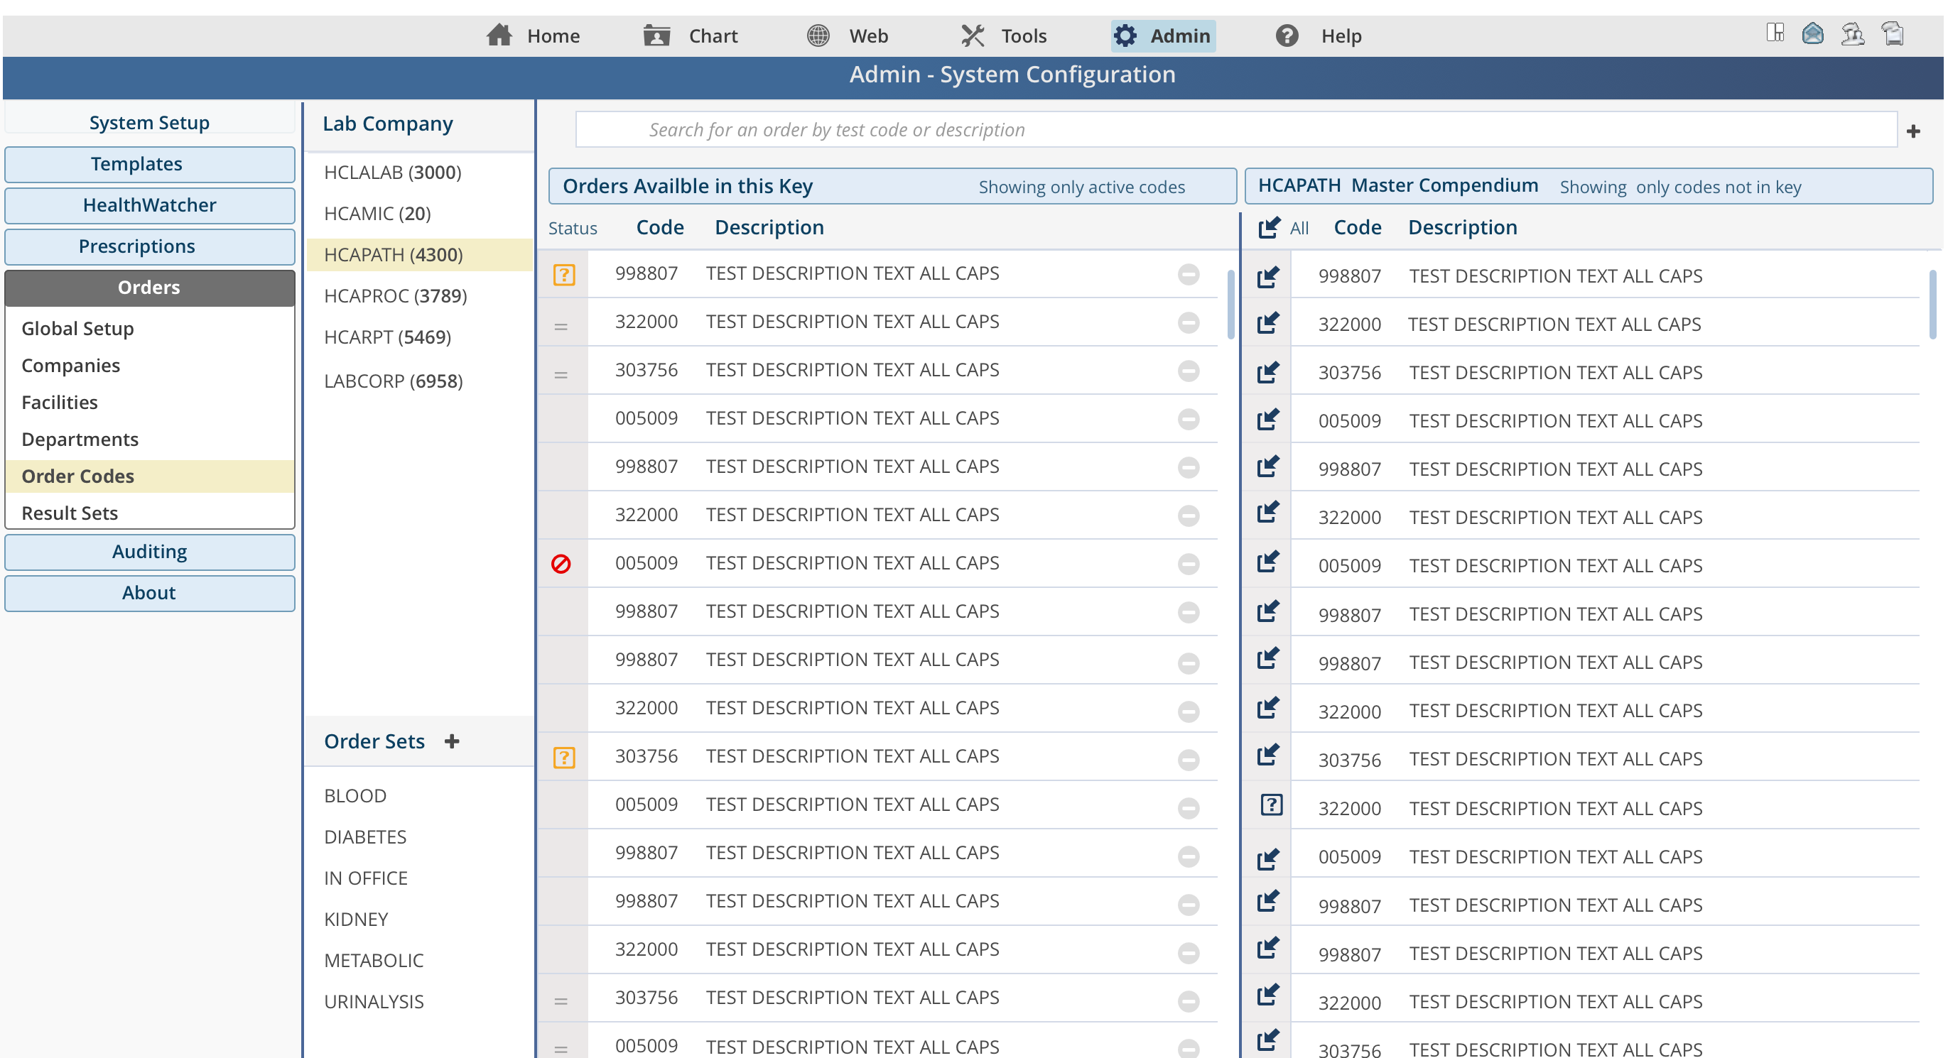Expand the Prescriptions section
Screen dimensions: 1948x1058
click(150, 246)
